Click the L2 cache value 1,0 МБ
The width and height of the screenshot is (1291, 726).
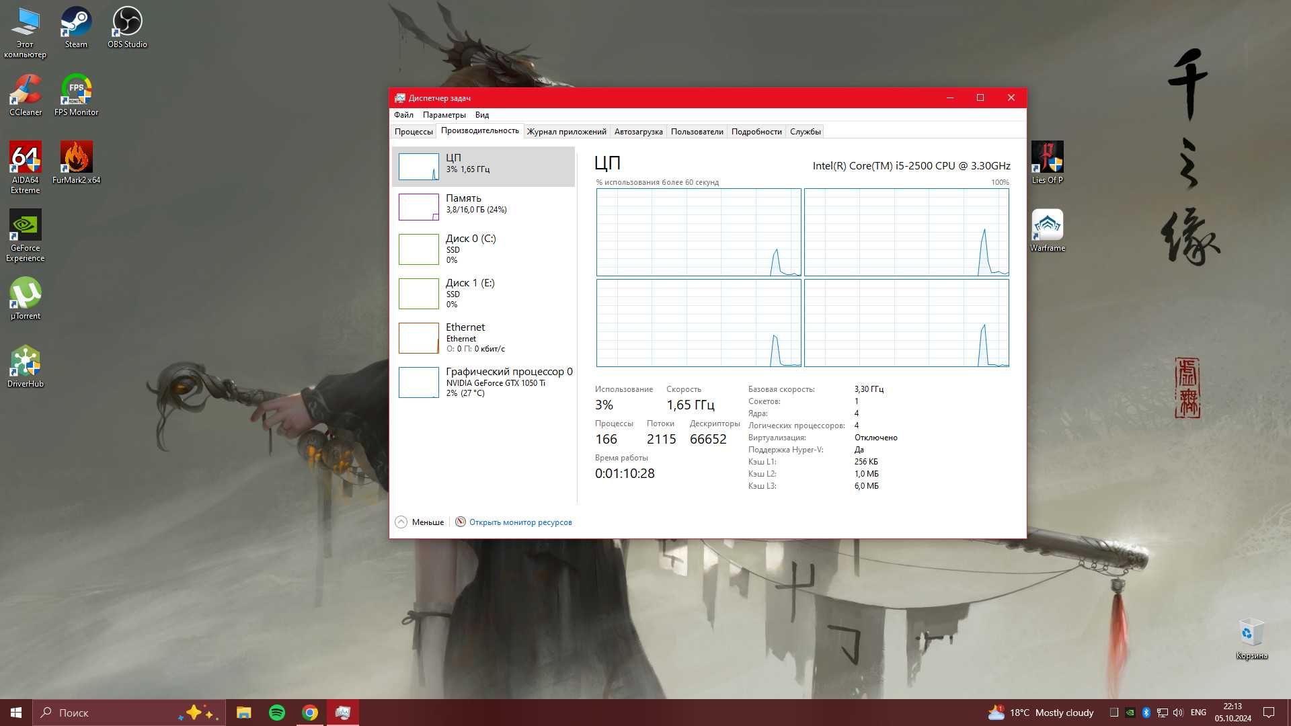pyautogui.click(x=866, y=474)
